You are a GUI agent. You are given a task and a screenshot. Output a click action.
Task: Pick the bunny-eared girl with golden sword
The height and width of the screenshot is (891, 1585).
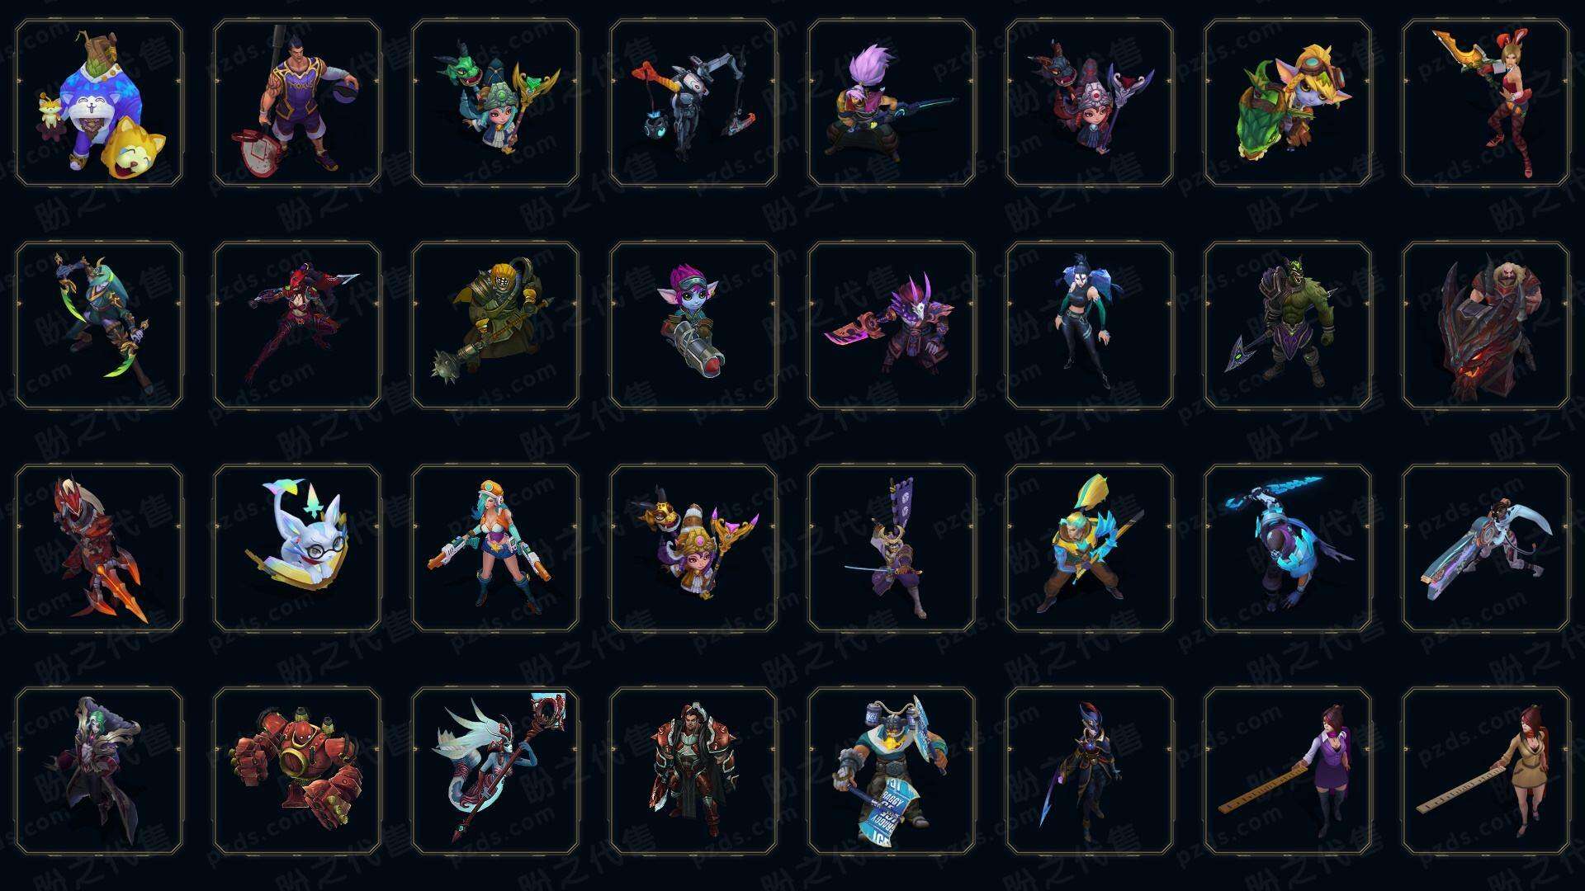click(x=1486, y=103)
